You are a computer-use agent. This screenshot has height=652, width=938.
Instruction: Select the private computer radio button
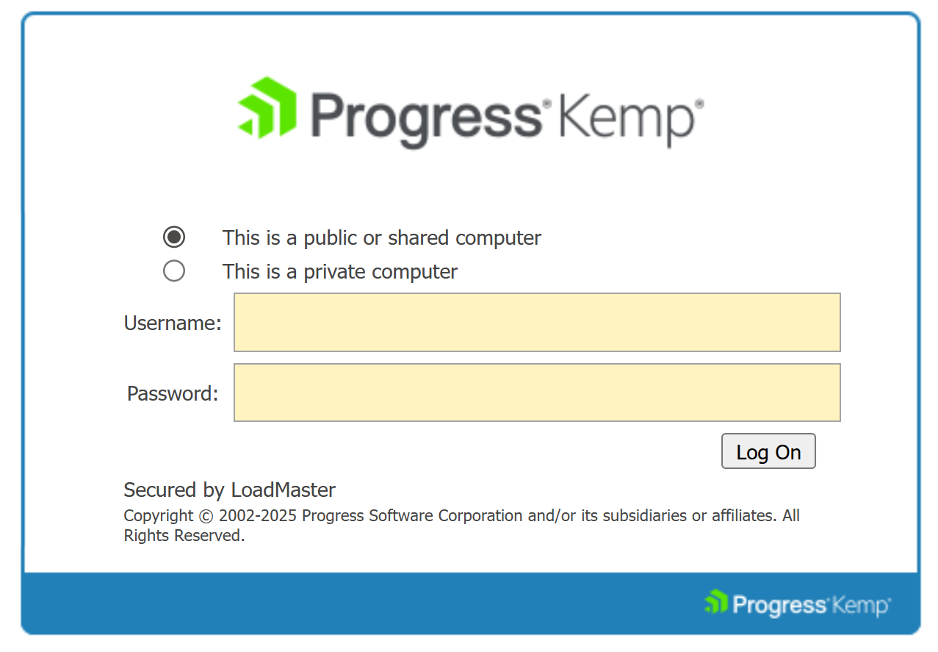(174, 271)
